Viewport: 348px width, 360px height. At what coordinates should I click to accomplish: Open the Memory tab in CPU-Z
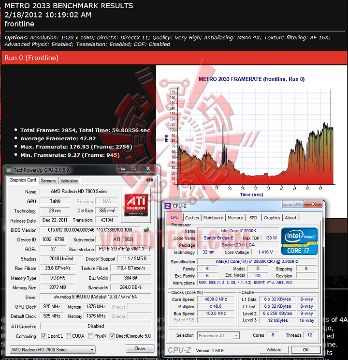coord(235,218)
